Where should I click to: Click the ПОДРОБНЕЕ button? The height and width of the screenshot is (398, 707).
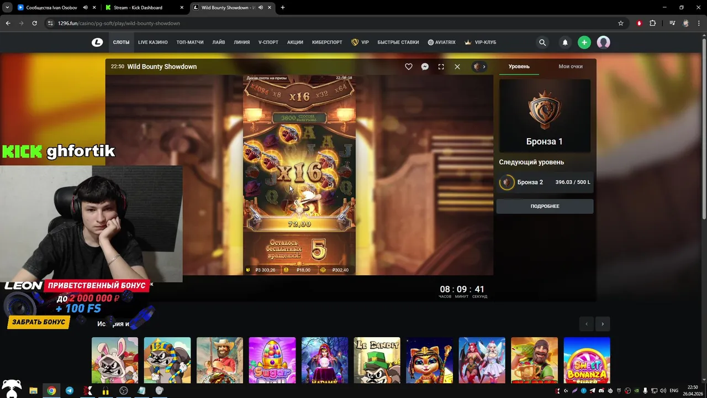click(545, 206)
